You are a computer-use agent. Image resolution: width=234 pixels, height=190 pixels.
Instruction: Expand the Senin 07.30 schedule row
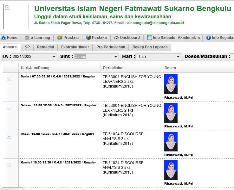point(9,79)
